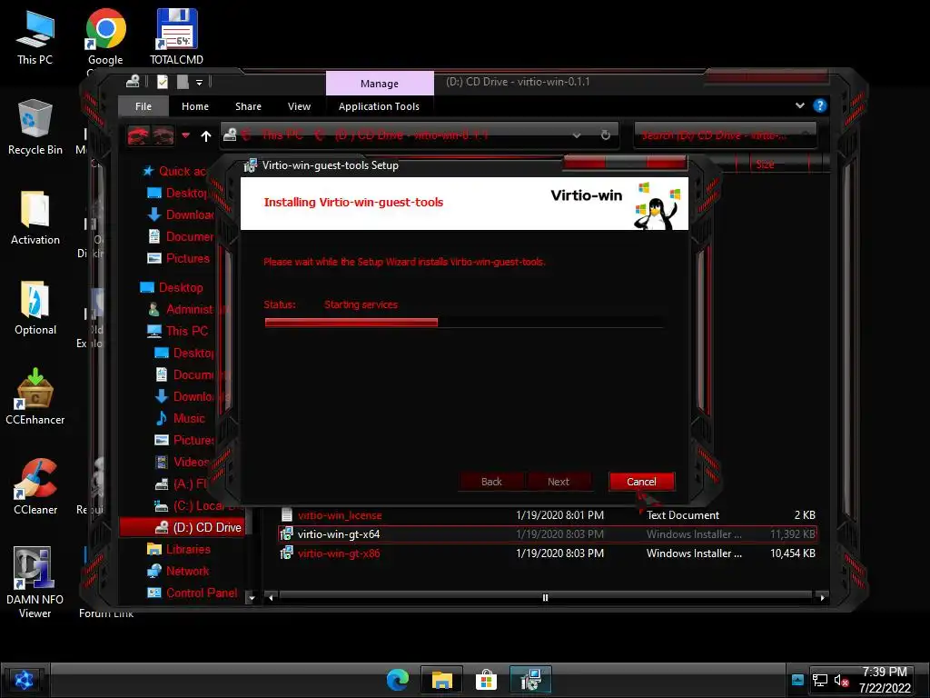Click properties icon in quick access toolbar
Image resolution: width=930 pixels, height=698 pixels.
pos(163,82)
